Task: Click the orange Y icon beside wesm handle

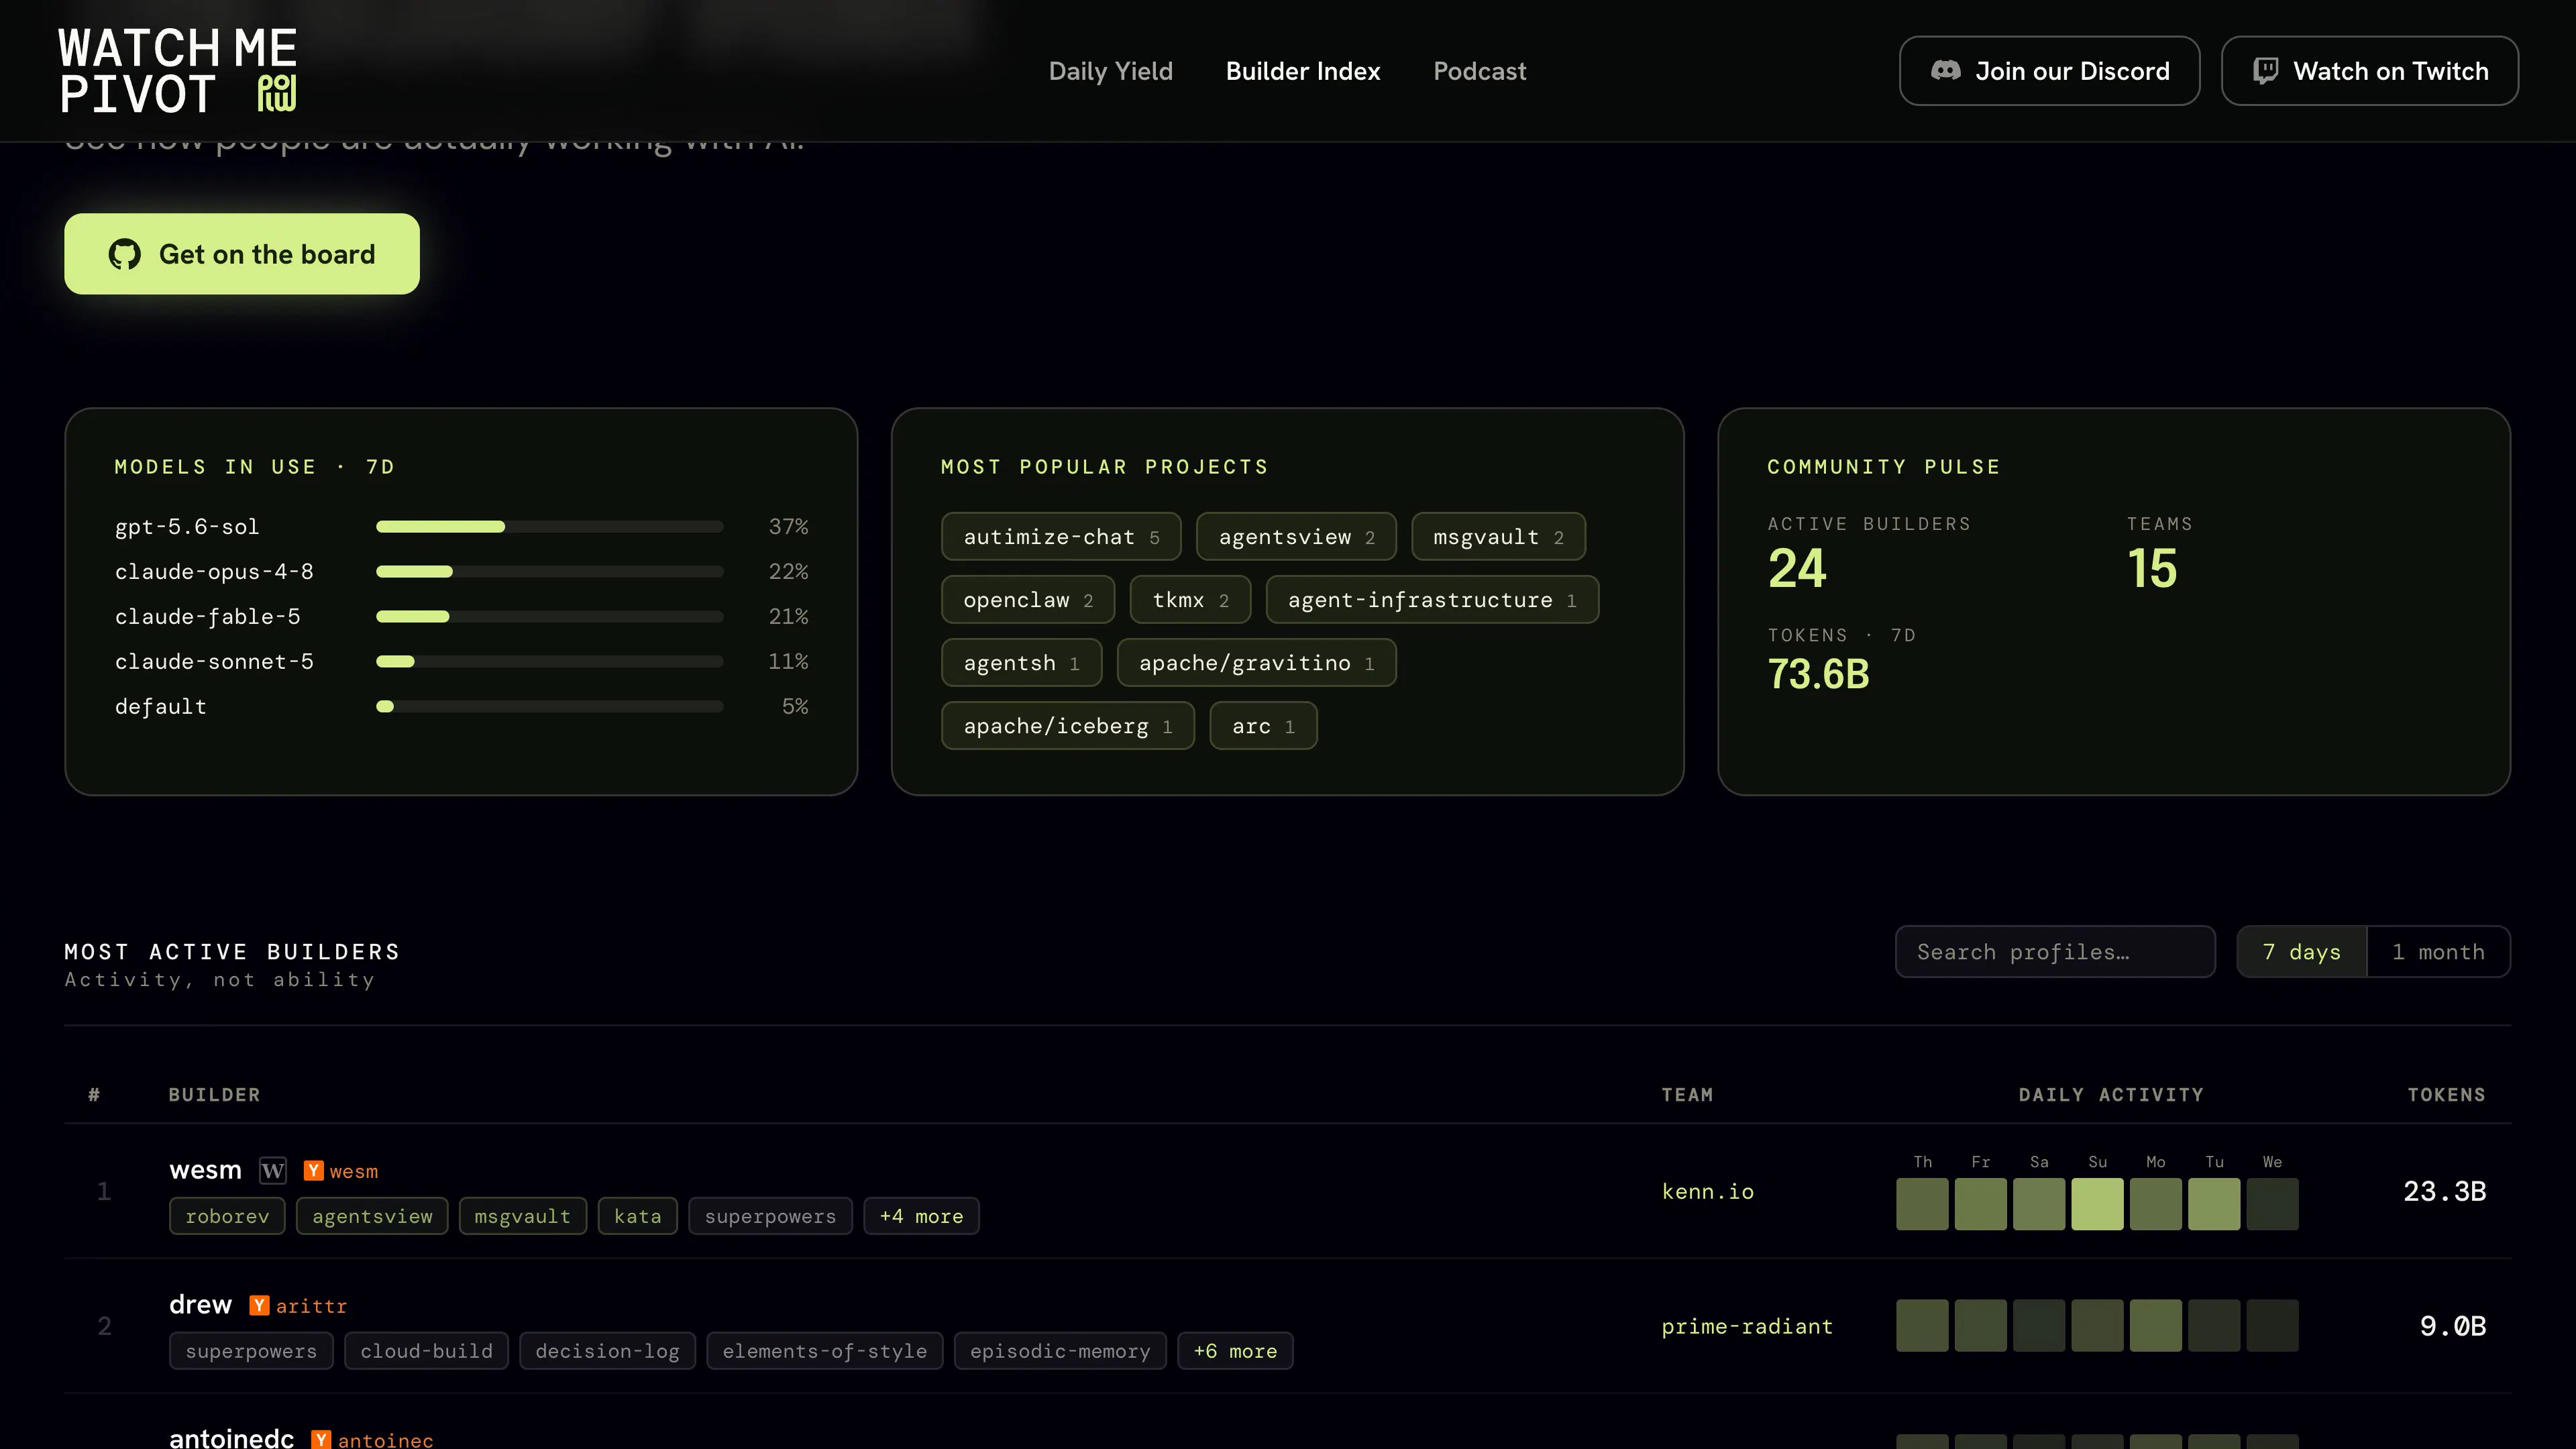Action: click(313, 1170)
